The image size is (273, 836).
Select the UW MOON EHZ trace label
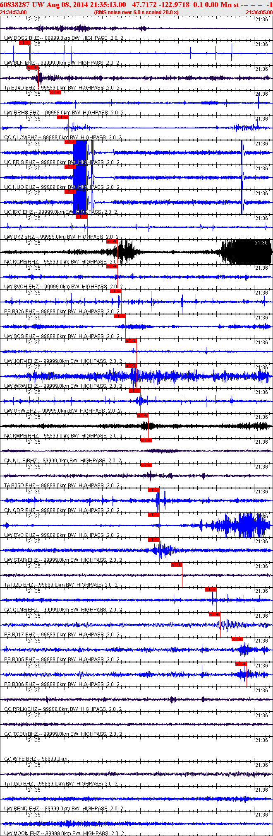tap(64, 833)
